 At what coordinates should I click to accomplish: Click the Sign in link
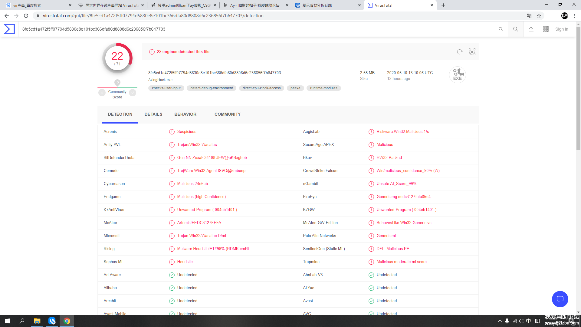click(562, 29)
